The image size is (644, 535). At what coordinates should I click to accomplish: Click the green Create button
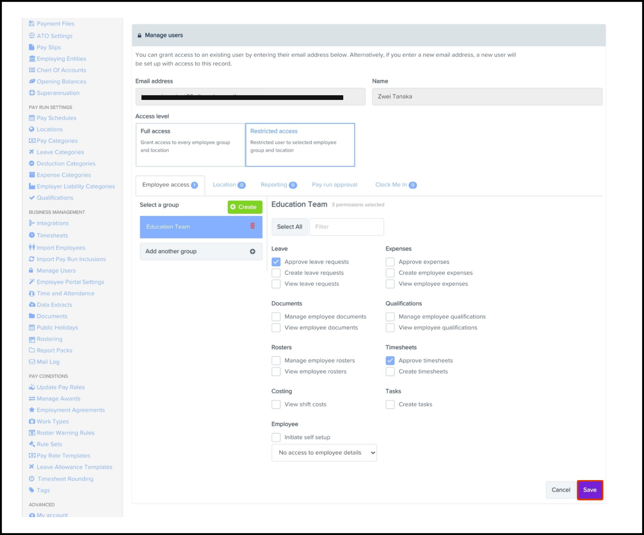tap(245, 207)
